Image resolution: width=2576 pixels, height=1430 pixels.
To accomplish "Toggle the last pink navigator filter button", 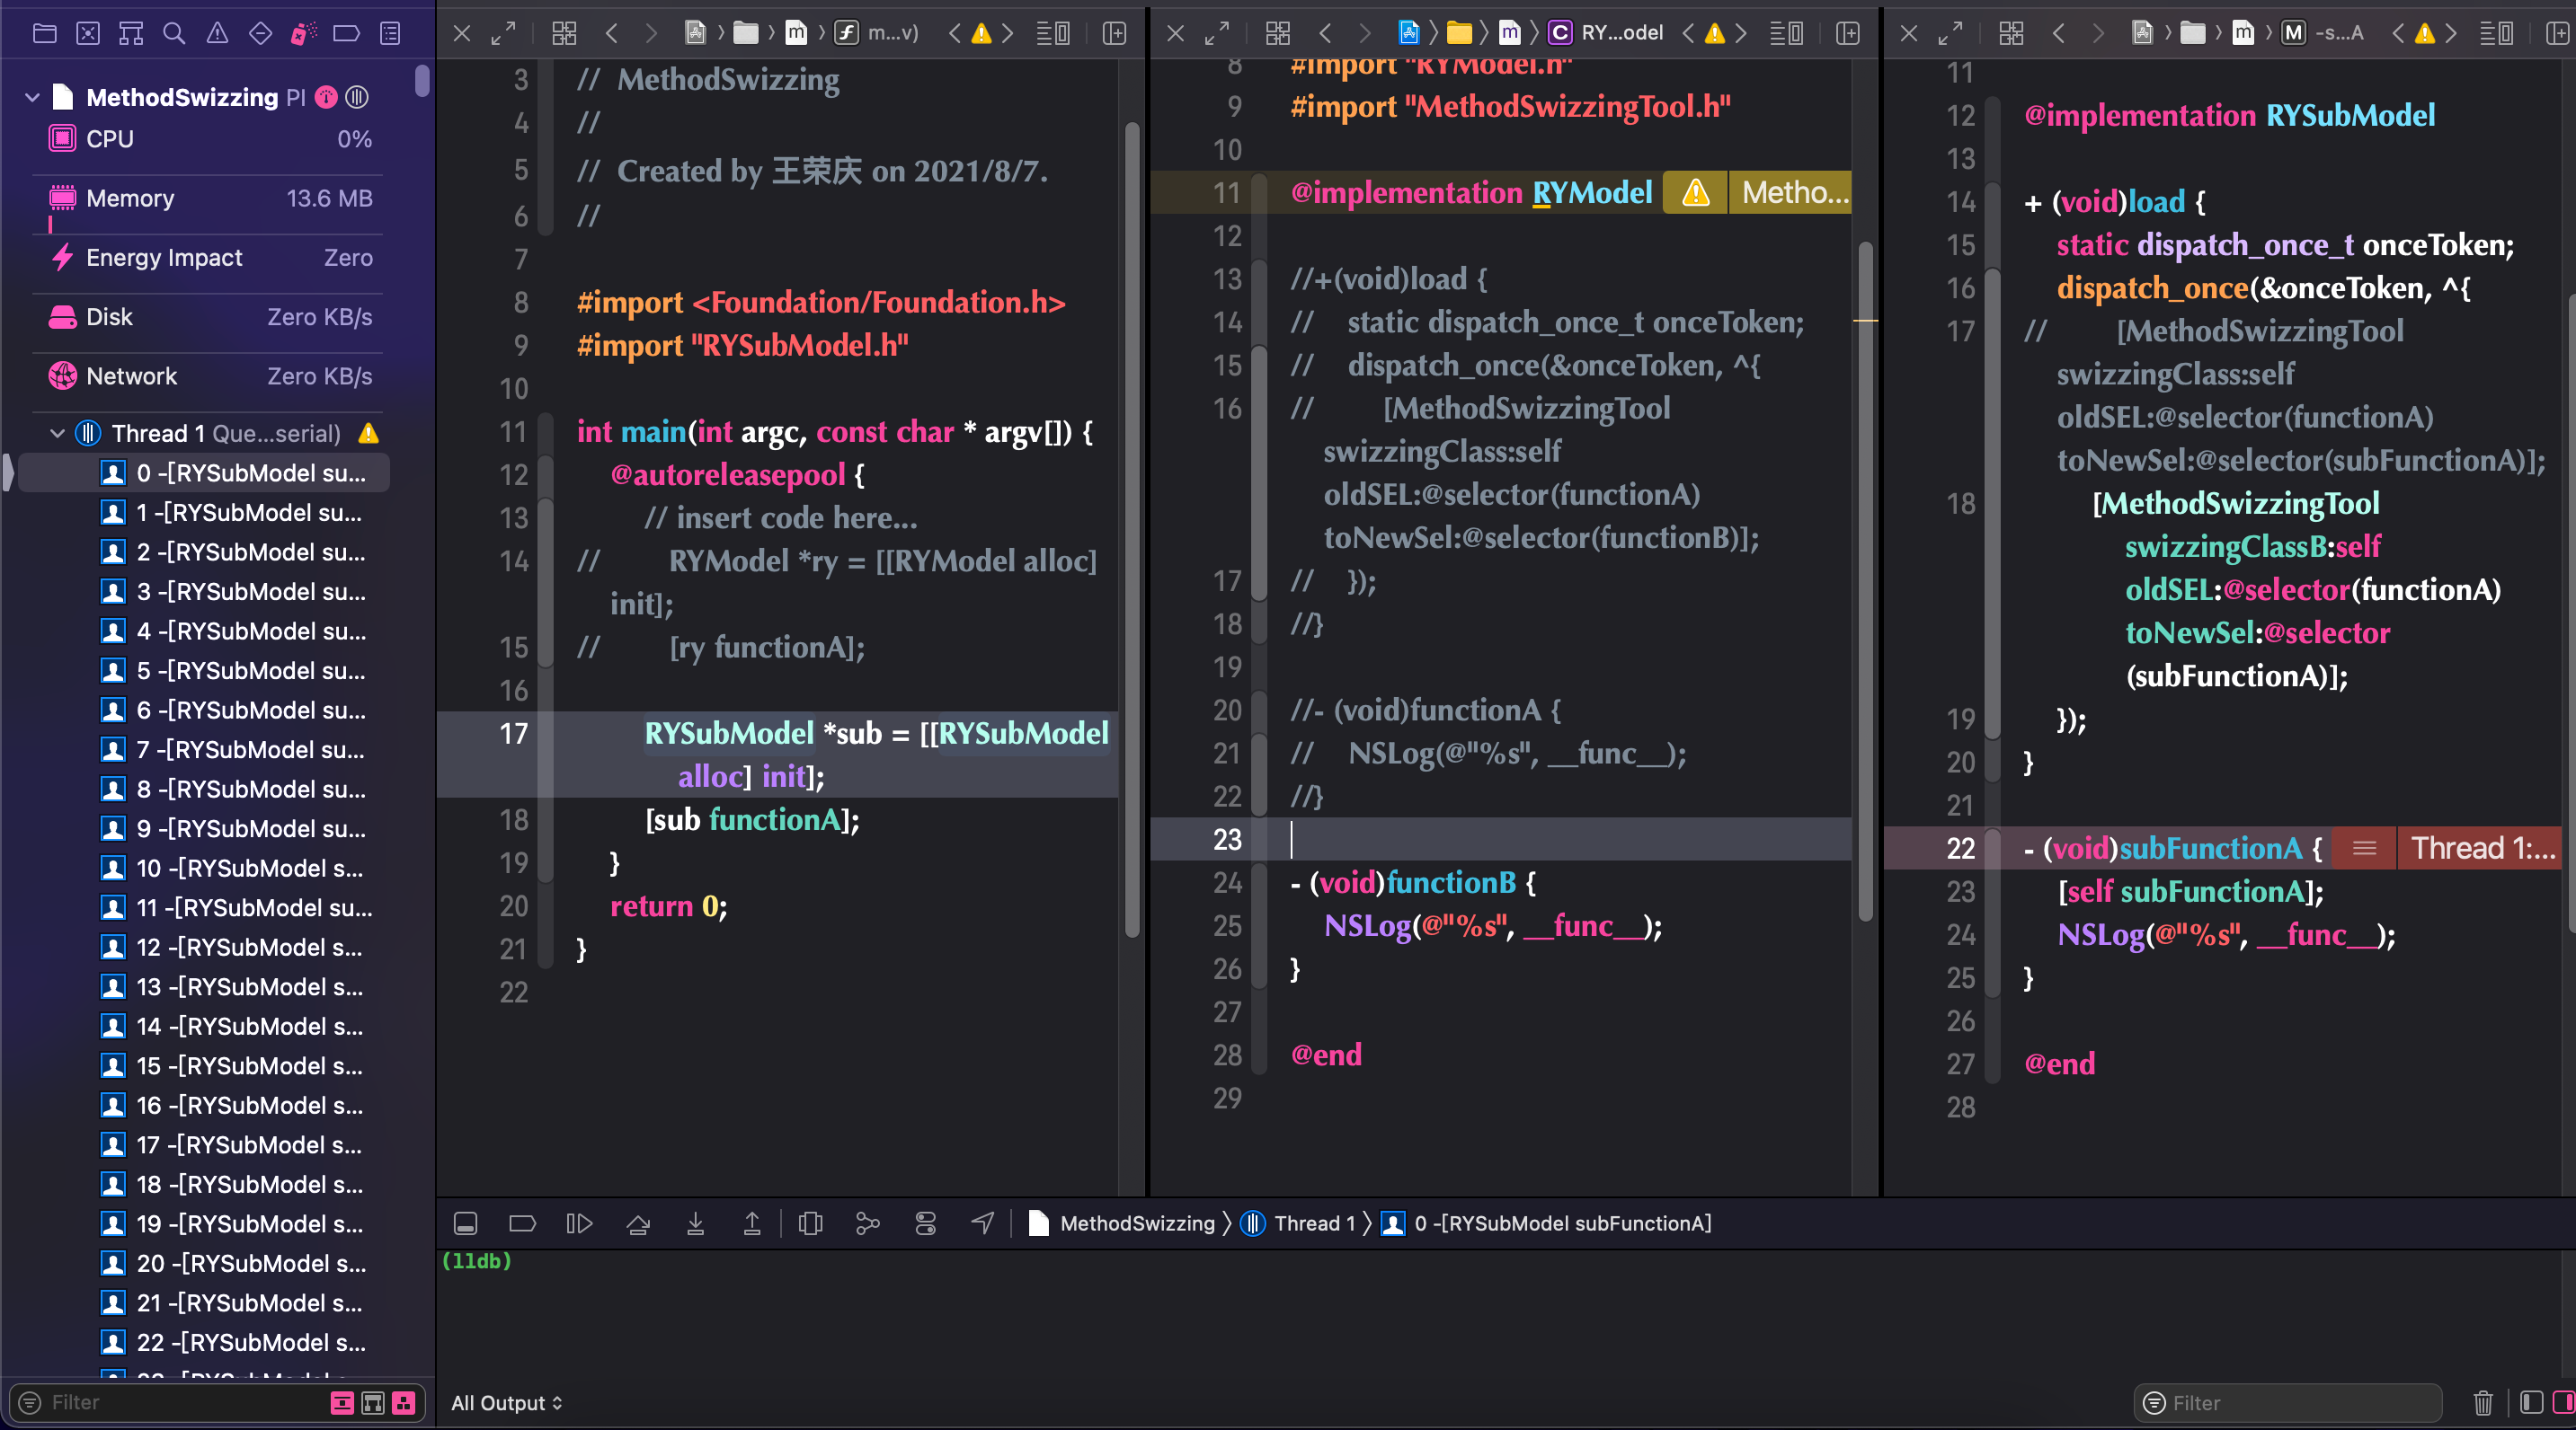I will 404,1403.
